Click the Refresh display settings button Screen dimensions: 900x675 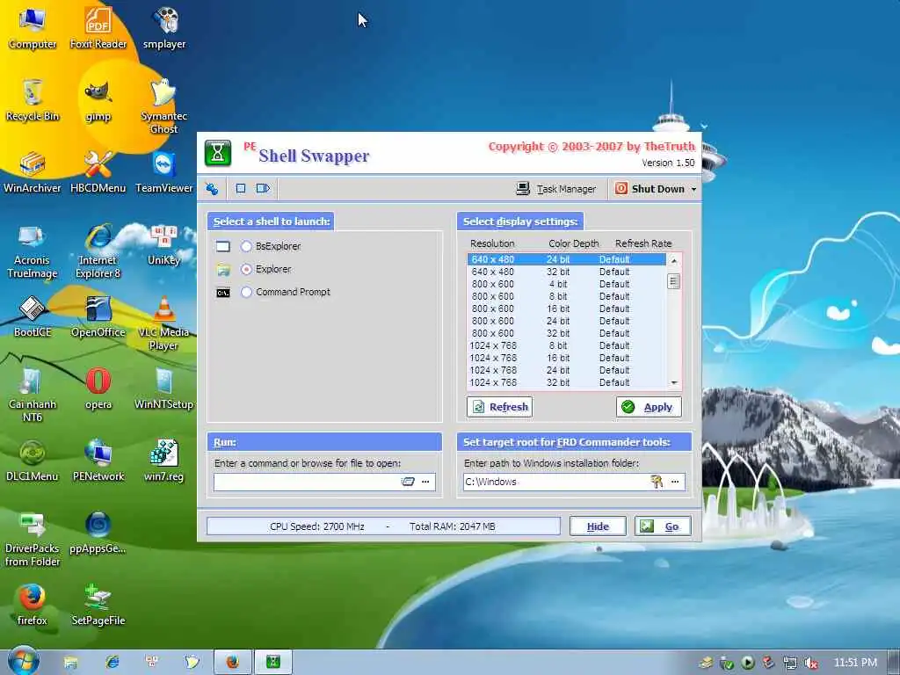click(500, 407)
